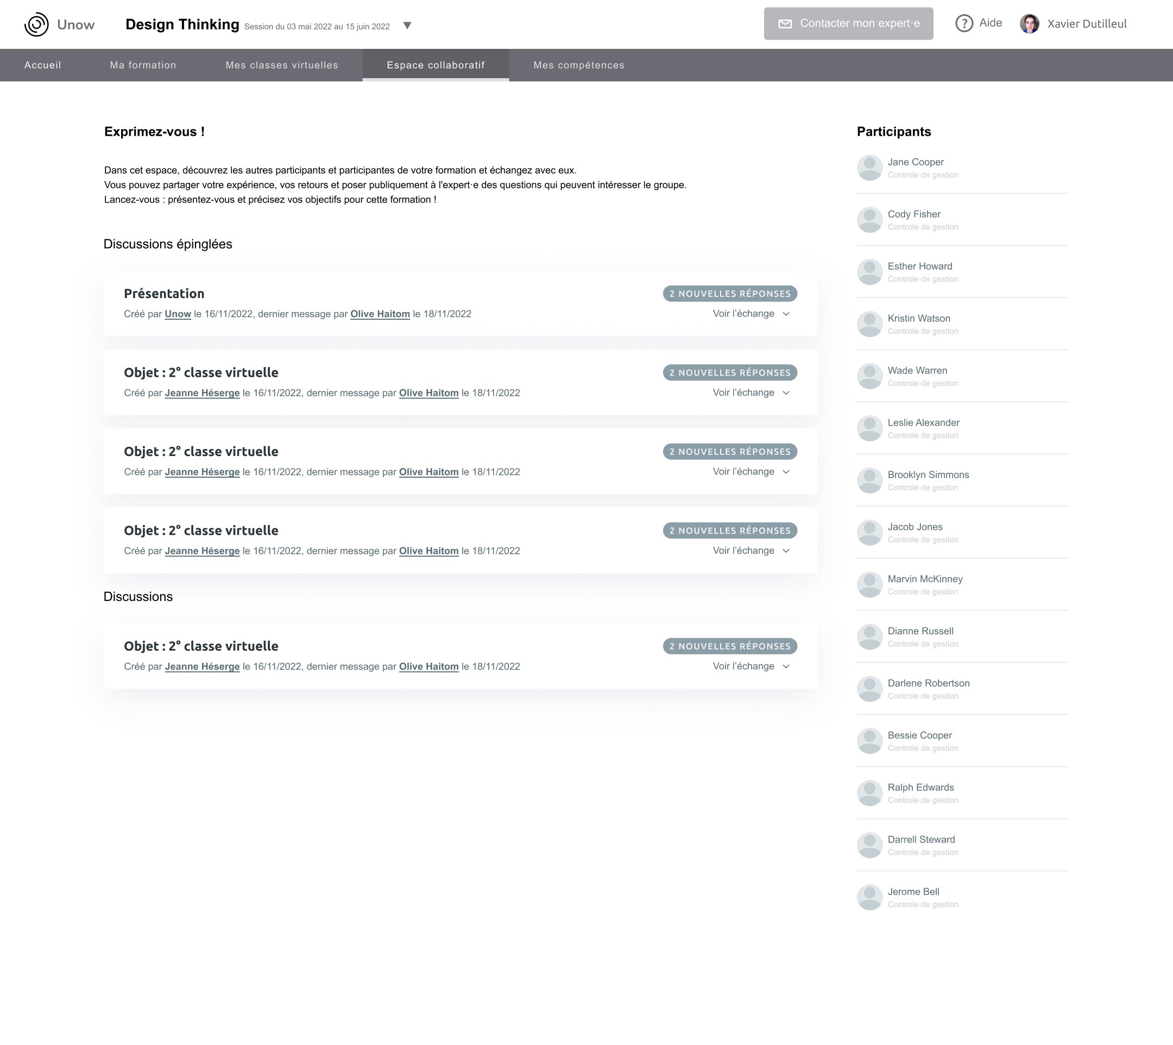The width and height of the screenshot is (1173, 1045).
Task: Click the 2 Nouvelles Réponses badge on Présentation
Action: click(729, 294)
